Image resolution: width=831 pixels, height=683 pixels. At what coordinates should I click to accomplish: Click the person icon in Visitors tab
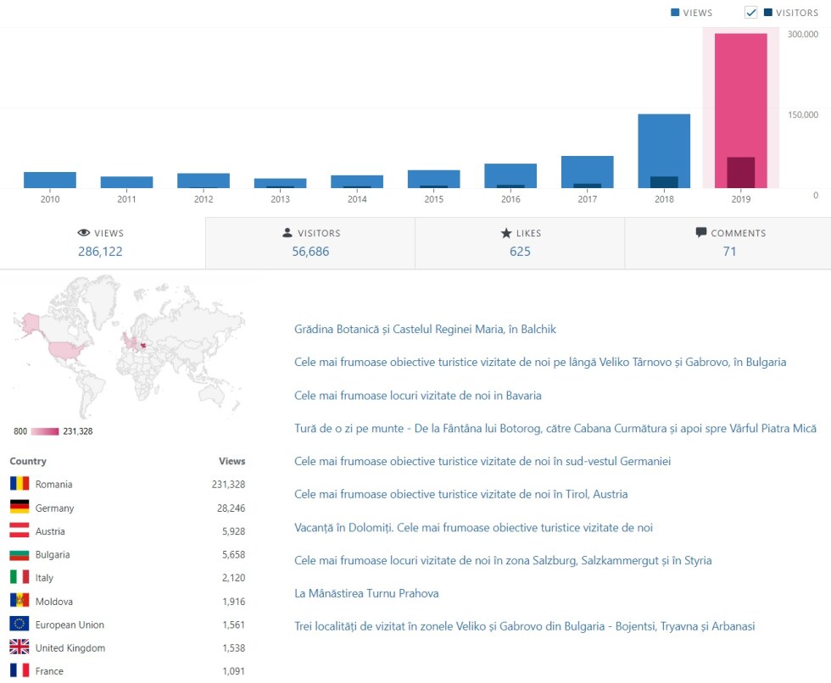[x=287, y=233]
